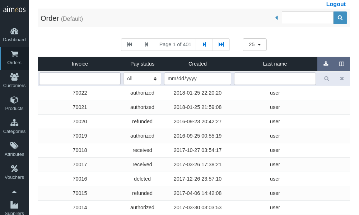This screenshot has width=359, height=215.
Task: Go to the first page
Action: pyautogui.click(x=130, y=44)
